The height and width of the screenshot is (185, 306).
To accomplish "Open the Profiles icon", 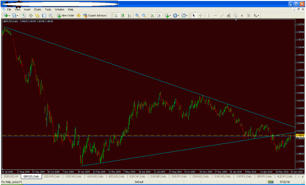I will tap(14, 16).
